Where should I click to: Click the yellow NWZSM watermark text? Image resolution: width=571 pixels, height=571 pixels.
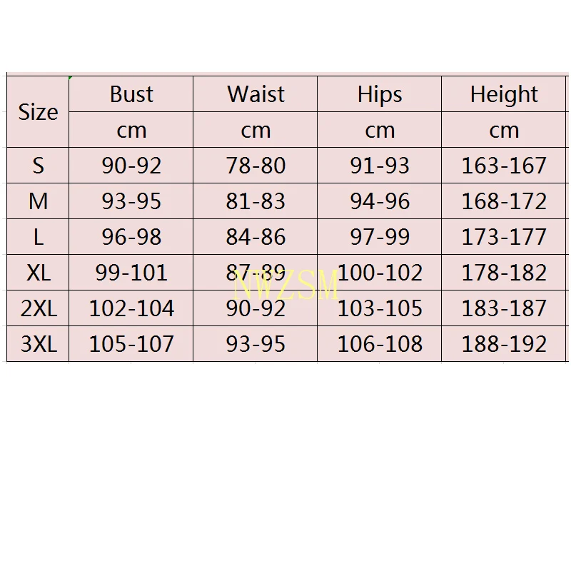[285, 287]
